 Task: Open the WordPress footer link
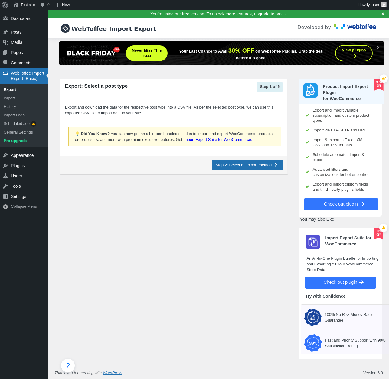pos(113,373)
